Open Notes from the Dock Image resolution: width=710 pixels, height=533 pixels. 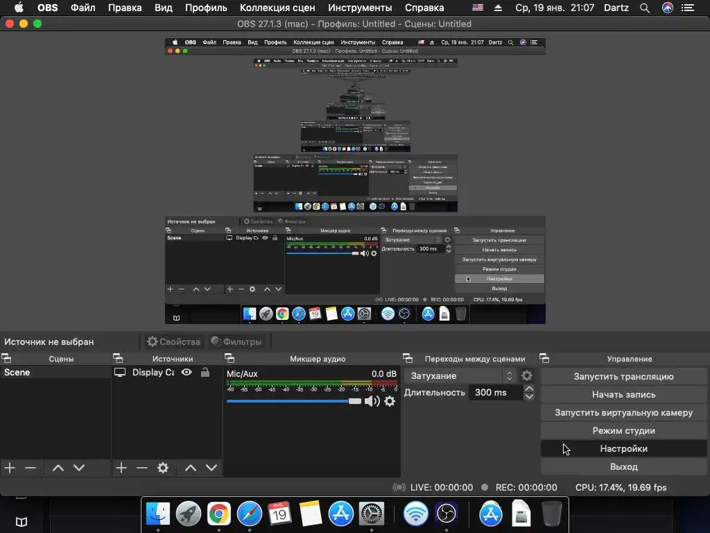coord(310,514)
